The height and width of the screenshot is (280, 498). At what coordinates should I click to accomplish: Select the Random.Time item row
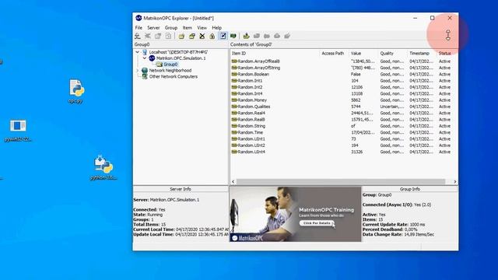[x=344, y=132]
